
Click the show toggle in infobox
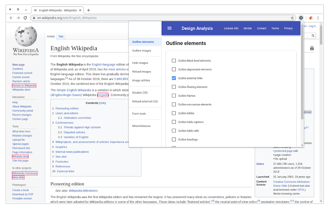coord(308,112)
